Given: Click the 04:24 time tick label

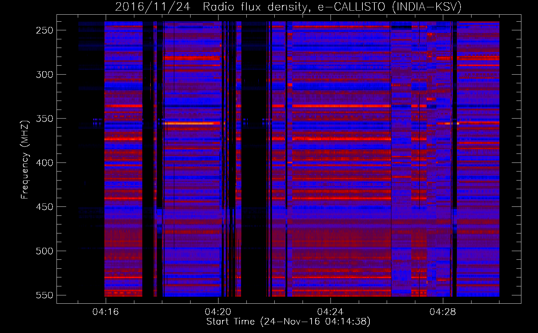Looking at the screenshot, I should tap(331, 312).
